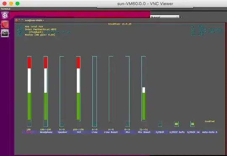
Task: Click the Speaker value 0<>0
Action: click(62, 129)
